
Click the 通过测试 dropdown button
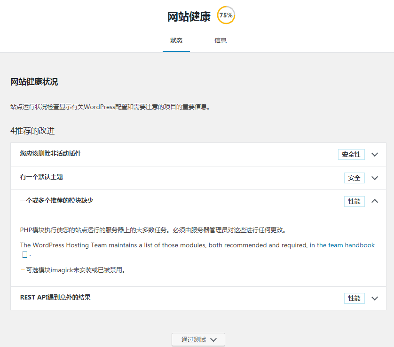tap(198, 339)
